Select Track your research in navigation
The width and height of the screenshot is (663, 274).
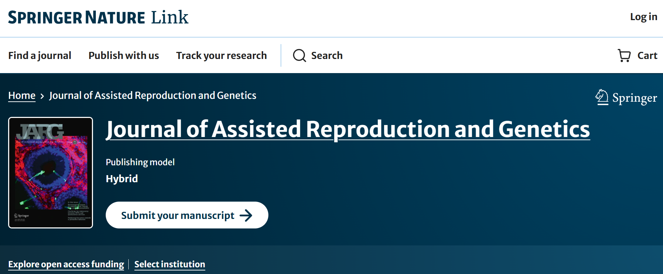point(221,55)
